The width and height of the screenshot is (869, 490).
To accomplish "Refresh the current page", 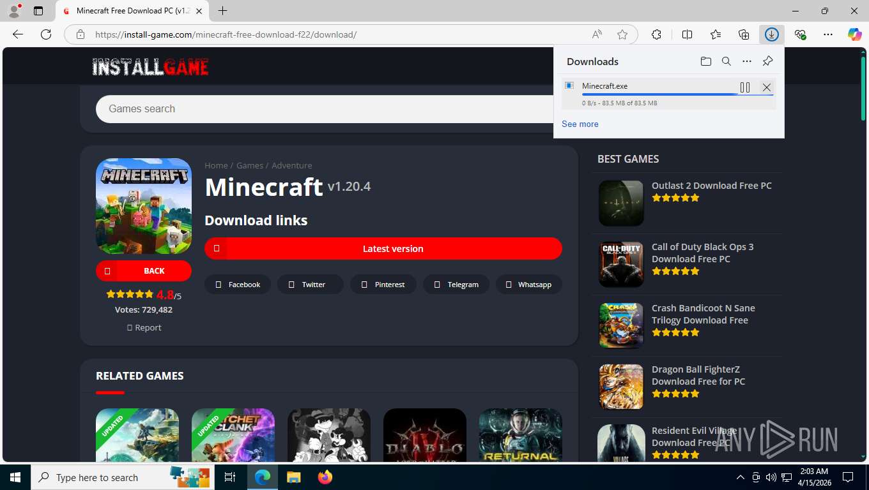I will coord(46,34).
